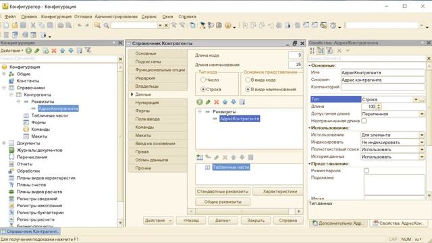
Task: Move item up in Конфигурация panel toolbar
Action: [x=63, y=51]
